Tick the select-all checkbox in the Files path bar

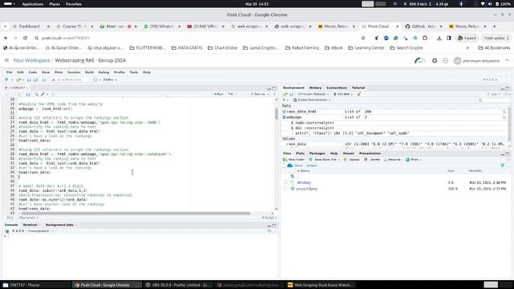(x=284, y=165)
